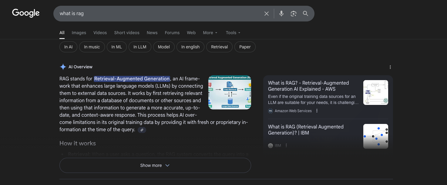
Task: Open search by image camera icon
Action: (x=293, y=14)
